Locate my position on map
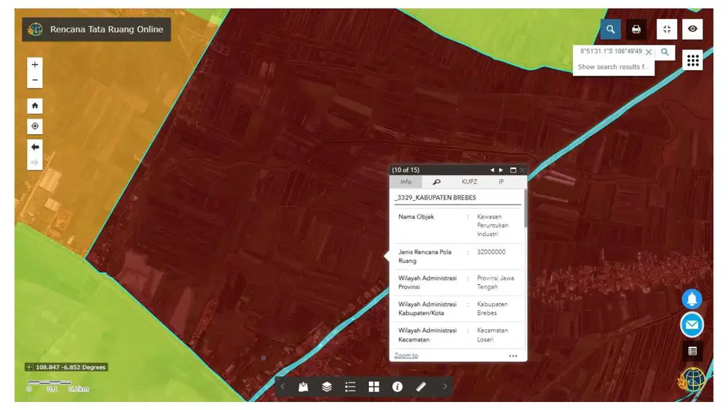The width and height of the screenshot is (728, 410). tap(35, 127)
